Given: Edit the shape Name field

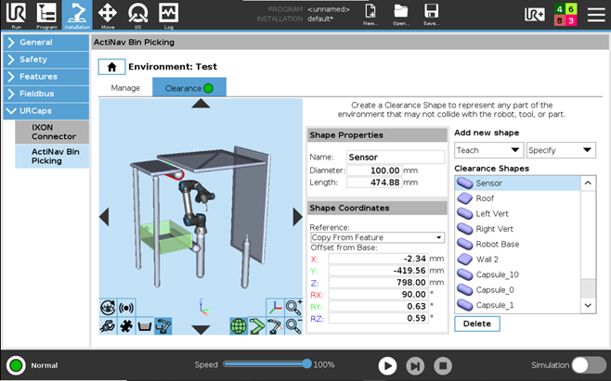Looking at the screenshot, I should coord(396,158).
